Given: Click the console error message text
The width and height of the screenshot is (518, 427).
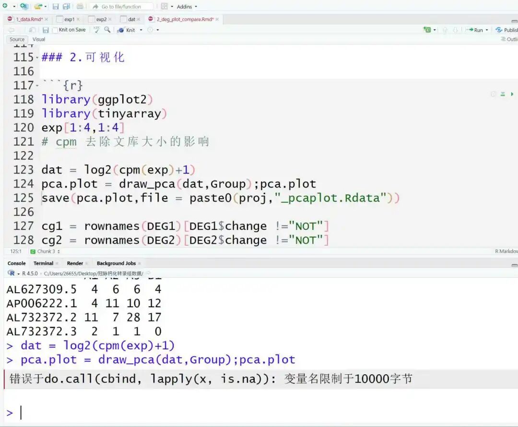Looking at the screenshot, I should (x=211, y=379).
